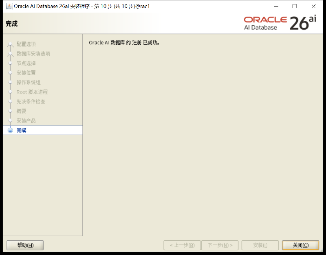
Task: Select the Root 脚本进程 step
Action: coord(32,92)
